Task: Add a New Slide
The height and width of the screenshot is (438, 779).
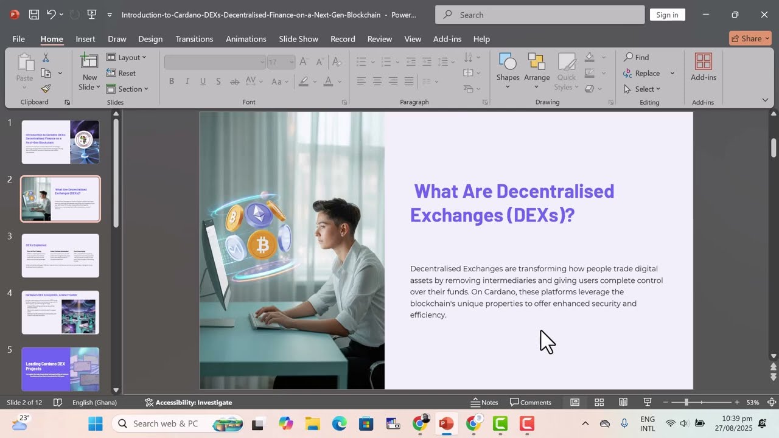Action: [x=89, y=72]
